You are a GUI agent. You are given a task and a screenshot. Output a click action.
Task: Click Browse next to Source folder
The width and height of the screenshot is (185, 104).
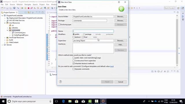(121, 16)
